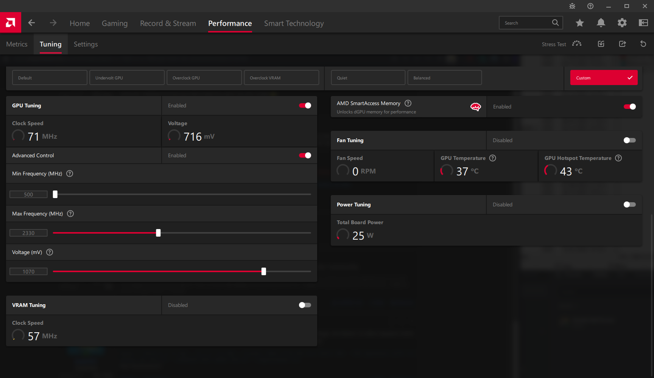Screen dimensions: 654x378
Task: Click the Voltage slider handle
Action: point(264,271)
